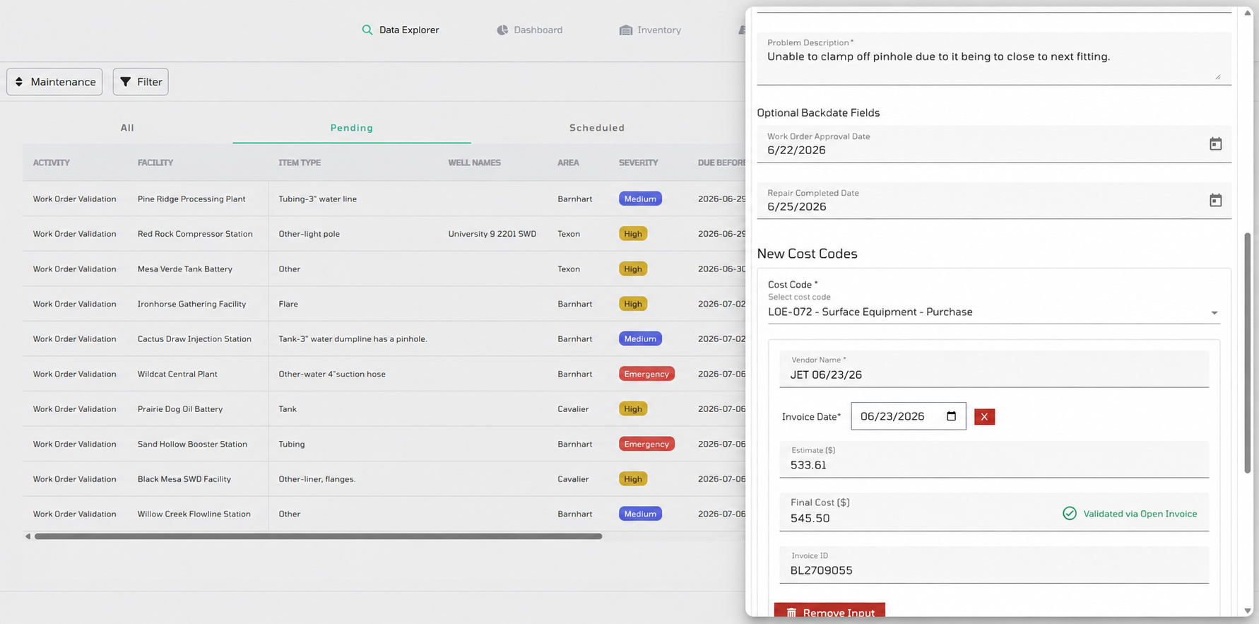Click the Data Explorer search icon
This screenshot has width=1259, height=624.
pos(367,30)
